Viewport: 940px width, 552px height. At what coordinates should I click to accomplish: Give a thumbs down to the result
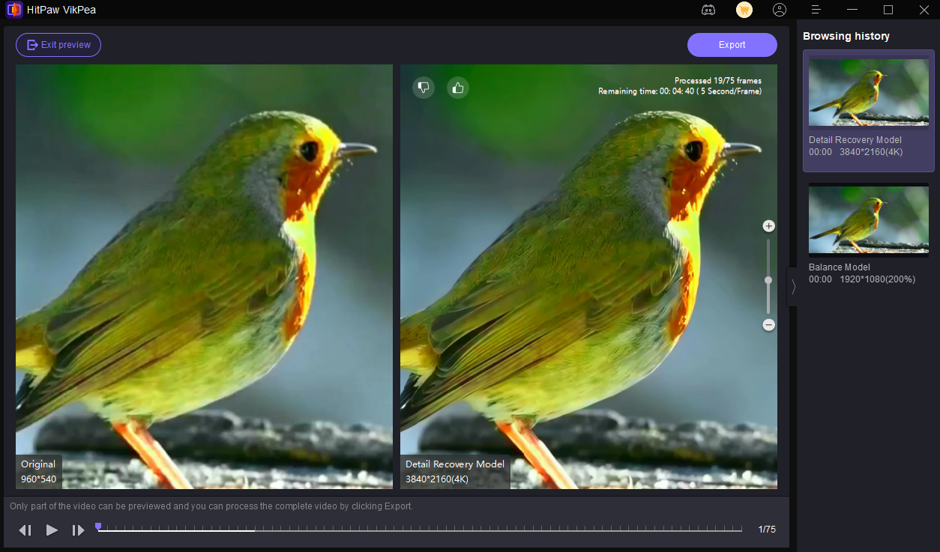423,87
